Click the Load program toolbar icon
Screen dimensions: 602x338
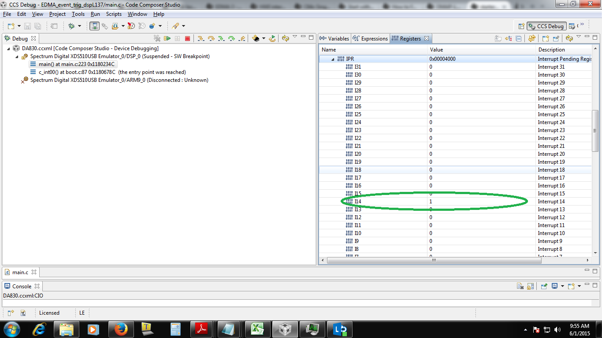pos(115,26)
